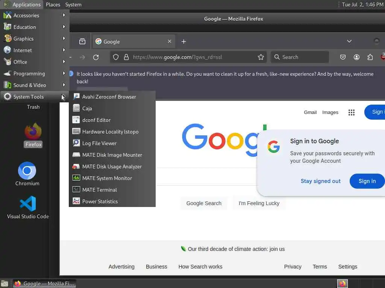This screenshot has height=288, width=385.
Task: Open Save to Pocket icon
Action: [343, 57]
